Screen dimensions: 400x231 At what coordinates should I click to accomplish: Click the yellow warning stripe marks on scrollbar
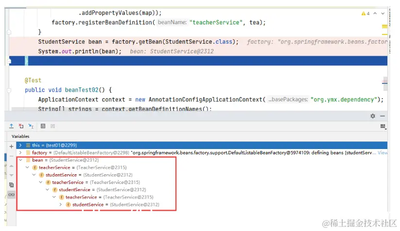pos(385,26)
